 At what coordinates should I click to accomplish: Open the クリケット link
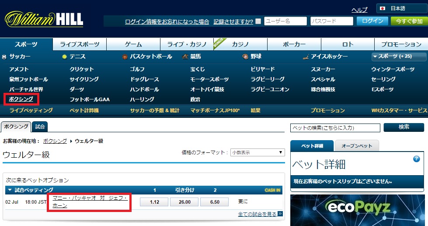[x=82, y=69]
